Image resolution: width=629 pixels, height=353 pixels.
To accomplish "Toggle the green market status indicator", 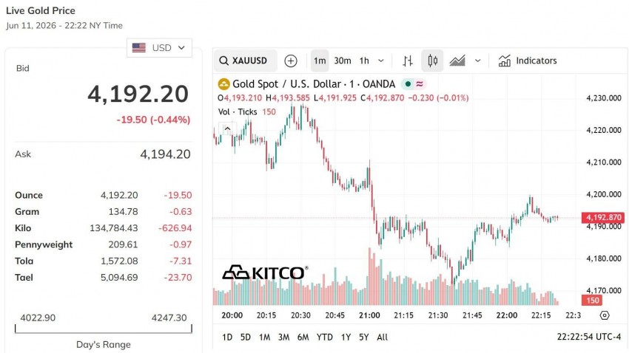I will (x=408, y=84).
